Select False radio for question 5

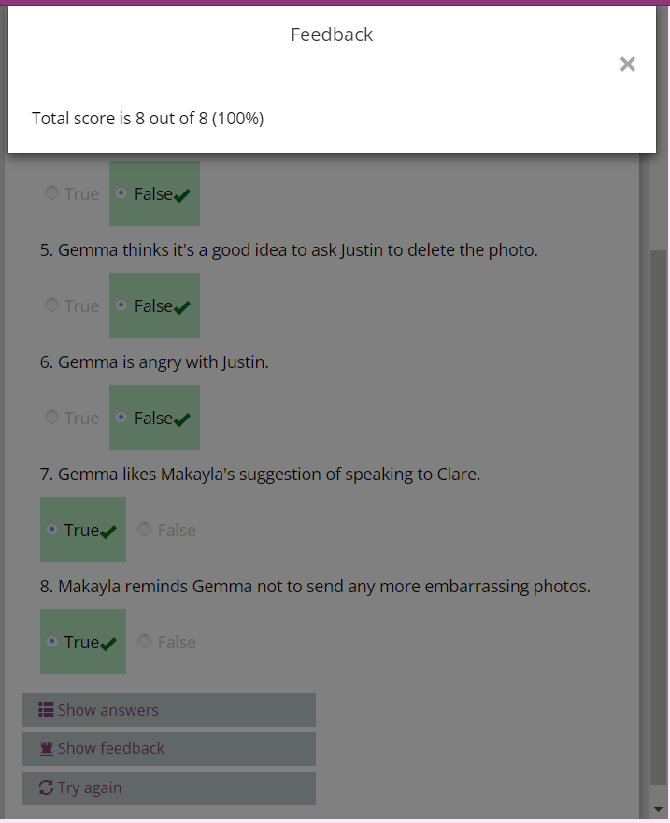(121, 305)
